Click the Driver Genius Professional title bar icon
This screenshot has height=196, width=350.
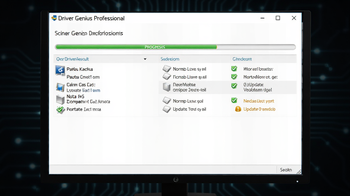[x=54, y=18]
